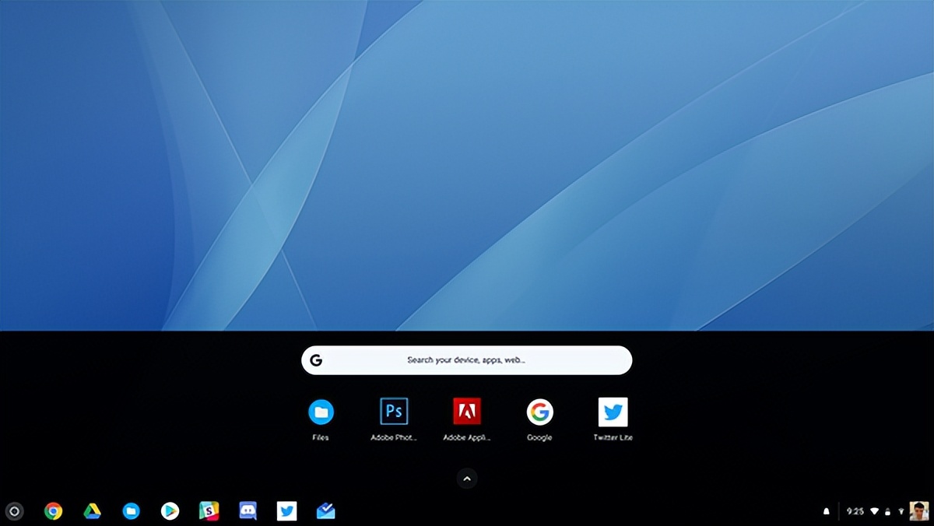This screenshot has width=934, height=526.
Task: Open the Google app in the launcher
Action: pyautogui.click(x=539, y=410)
